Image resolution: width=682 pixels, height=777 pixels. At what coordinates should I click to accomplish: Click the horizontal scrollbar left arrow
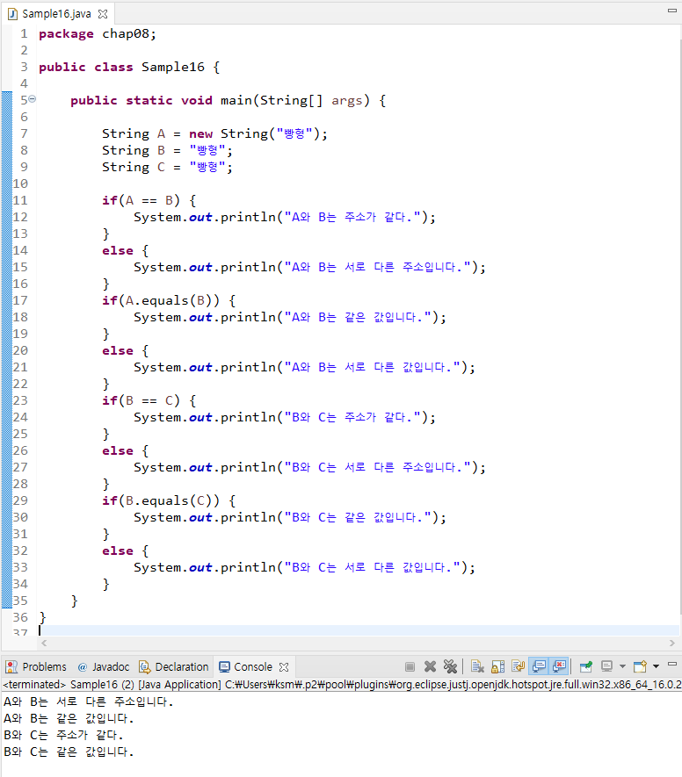coord(44,644)
